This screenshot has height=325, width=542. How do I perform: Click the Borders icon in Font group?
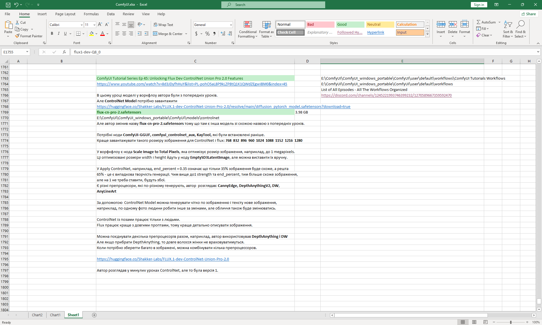(78, 34)
